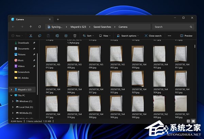Unpin Videos using its pin icon

[34, 66]
